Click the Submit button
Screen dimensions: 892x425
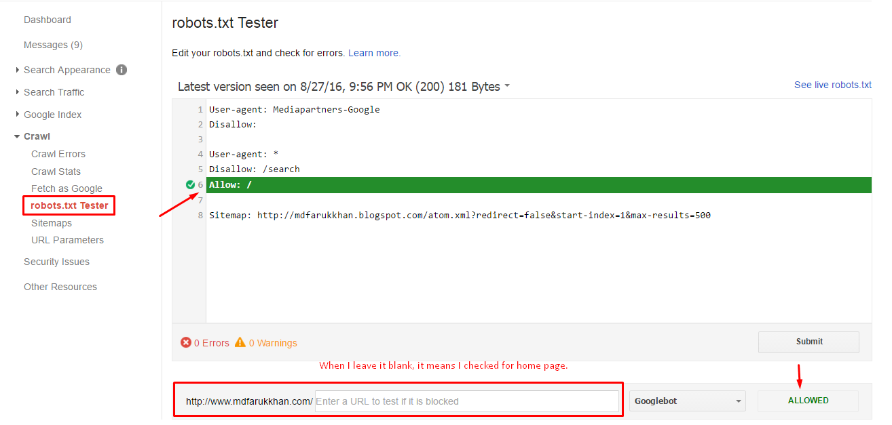(809, 342)
